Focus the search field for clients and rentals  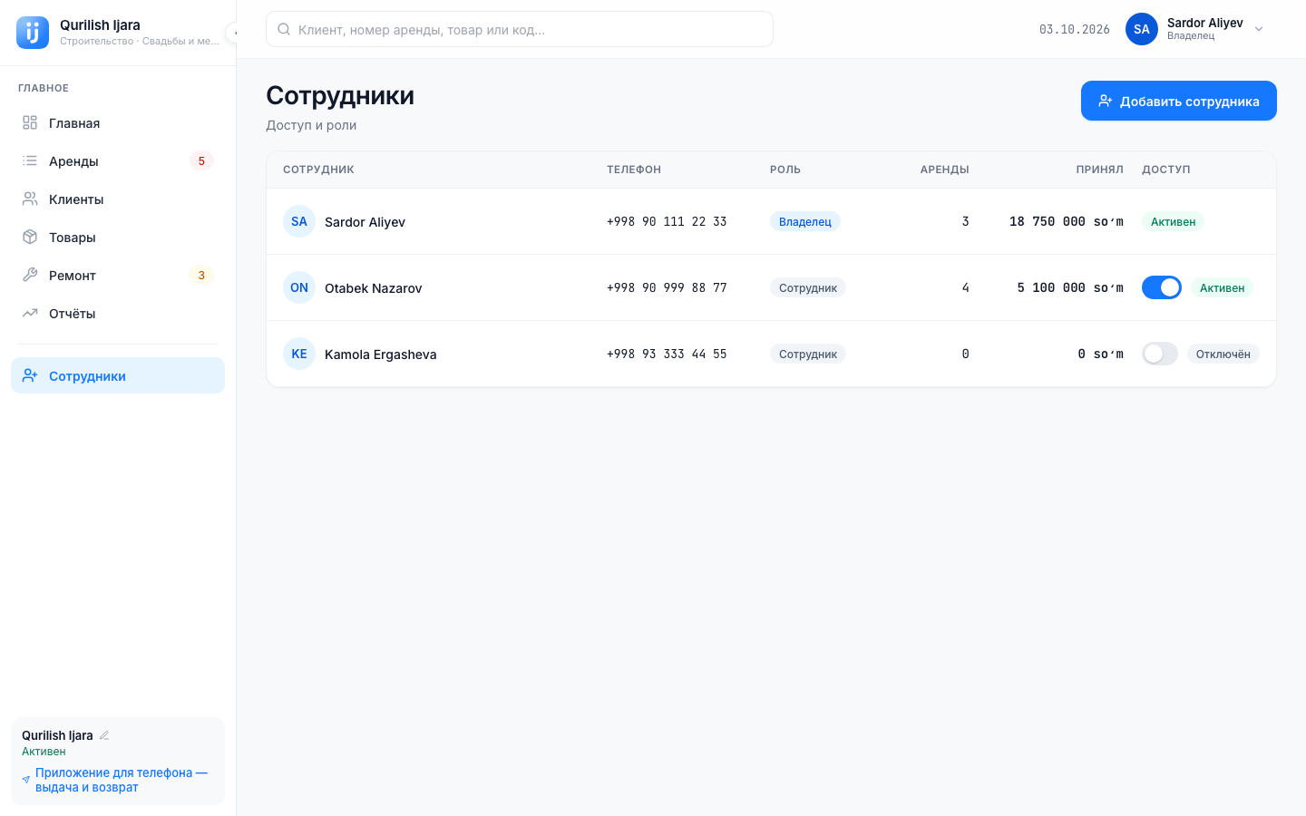coord(520,29)
